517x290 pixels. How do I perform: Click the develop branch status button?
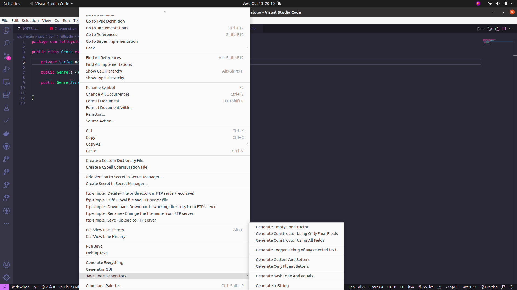20,287
